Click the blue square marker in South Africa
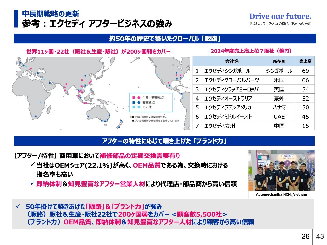Image resolution: width=327 pixels, height=245 pixels. tap(36, 116)
